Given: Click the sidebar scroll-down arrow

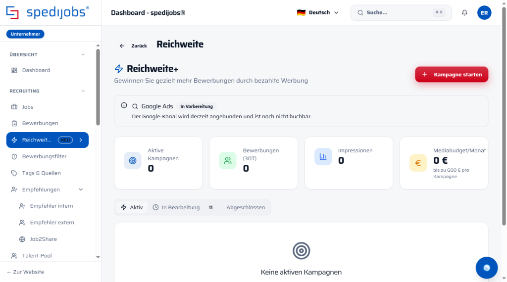Looking at the screenshot, I should [98, 257].
